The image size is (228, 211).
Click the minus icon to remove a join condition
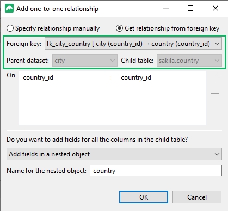(x=215, y=93)
